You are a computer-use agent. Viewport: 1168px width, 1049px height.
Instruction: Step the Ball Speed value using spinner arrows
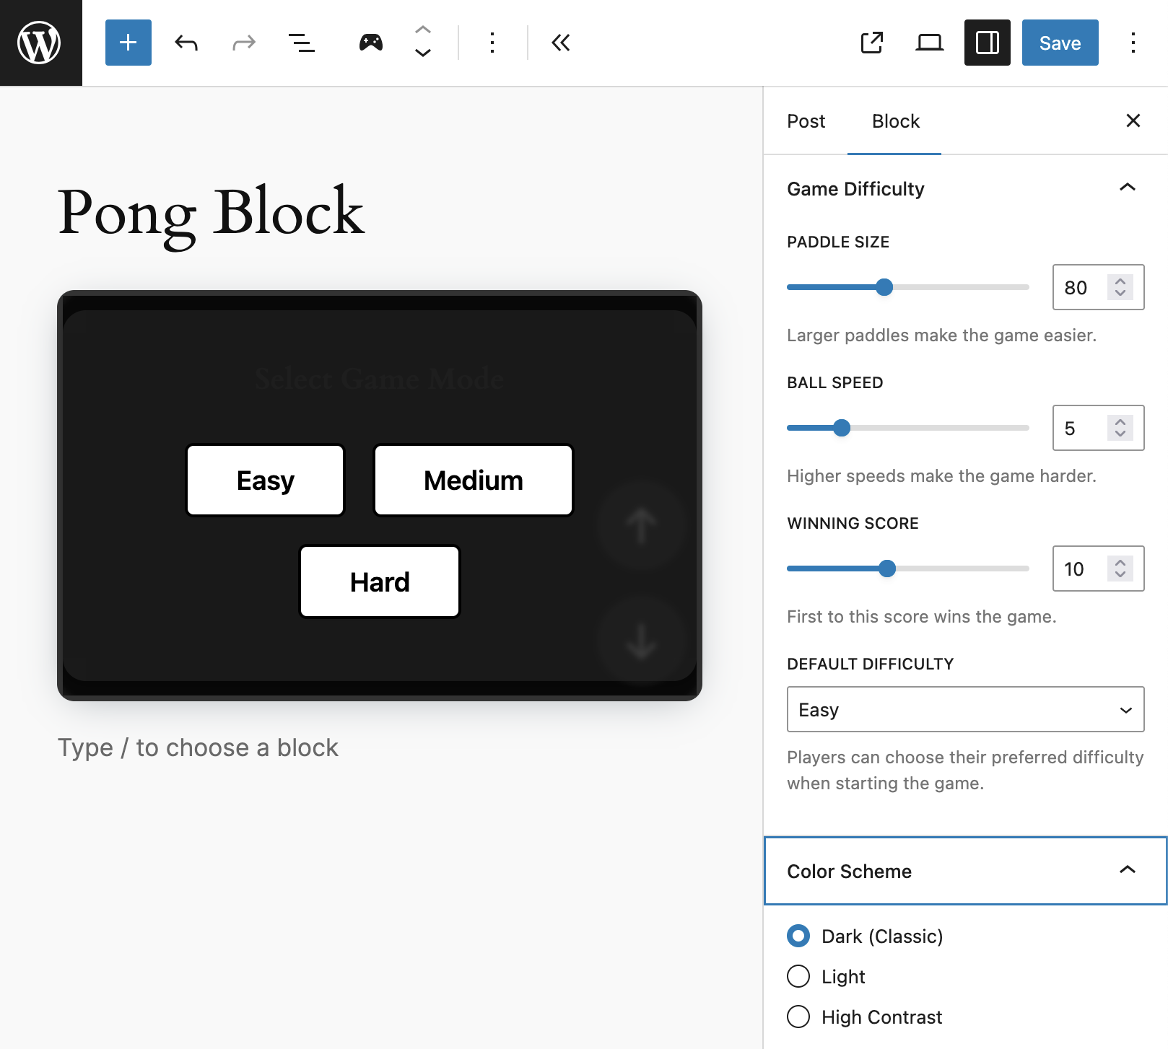click(1120, 428)
